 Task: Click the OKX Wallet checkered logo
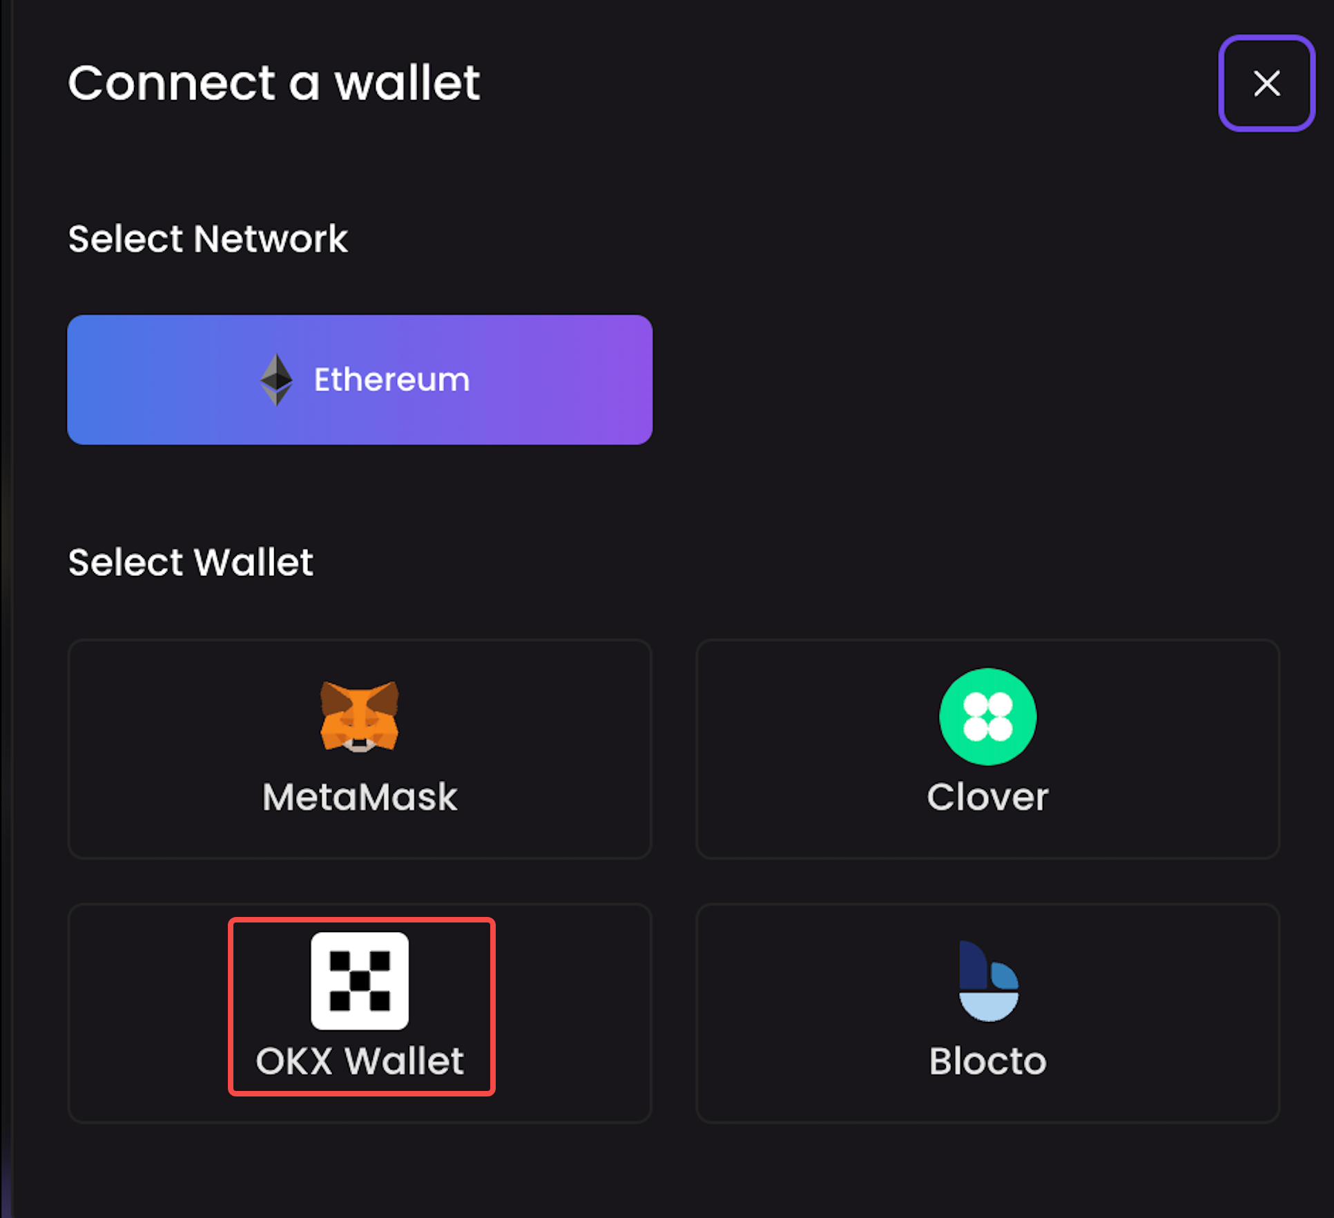(359, 980)
